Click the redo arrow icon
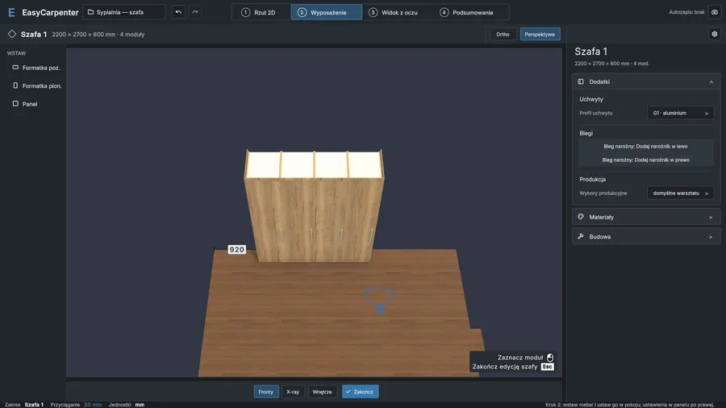 click(195, 12)
